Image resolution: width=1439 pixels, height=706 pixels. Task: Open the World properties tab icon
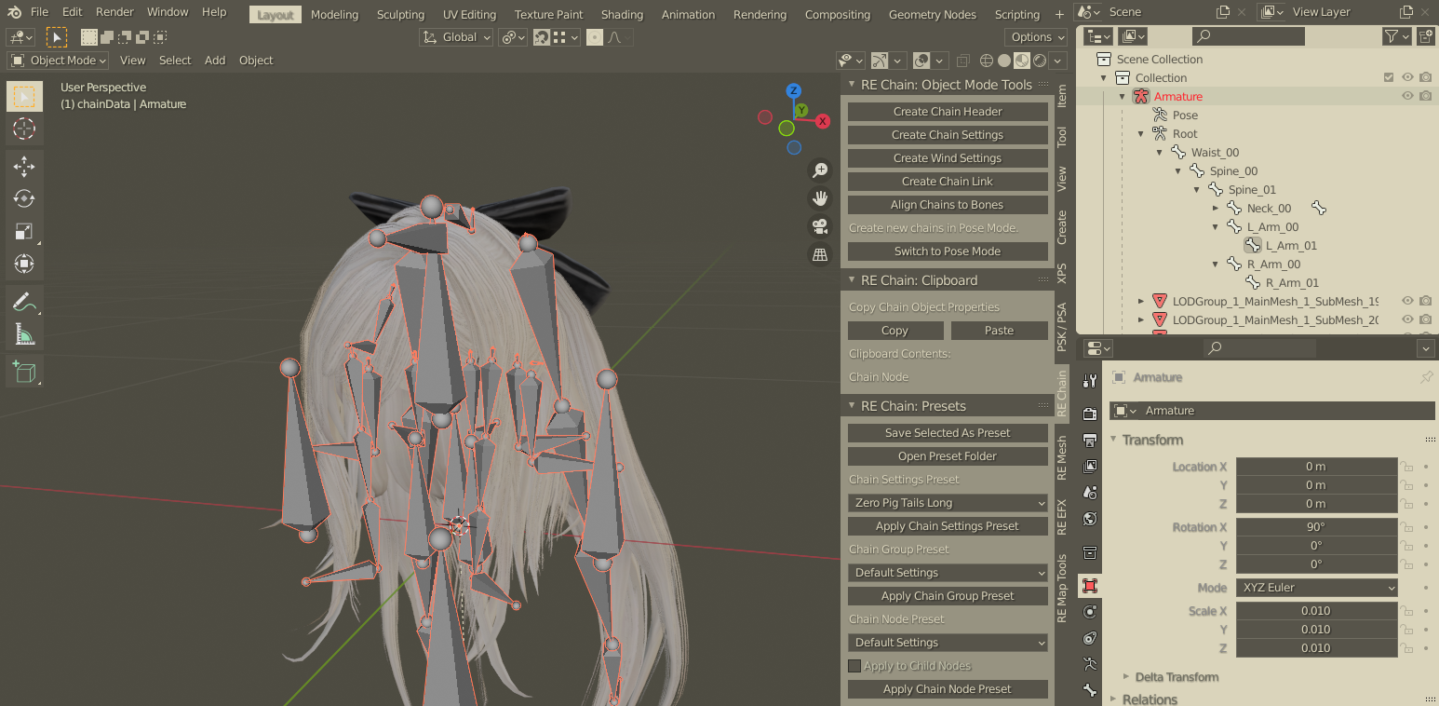click(1090, 519)
